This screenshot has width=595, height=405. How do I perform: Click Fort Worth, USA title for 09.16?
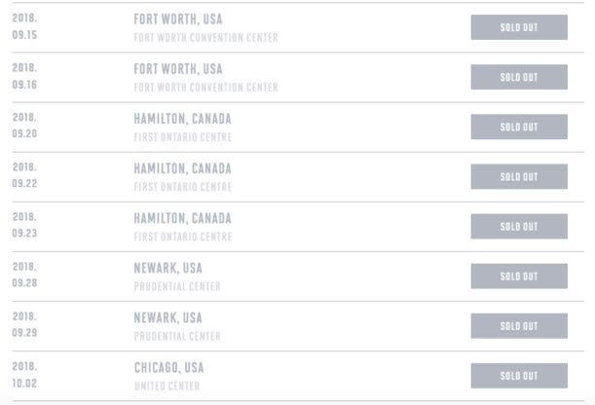click(x=177, y=69)
